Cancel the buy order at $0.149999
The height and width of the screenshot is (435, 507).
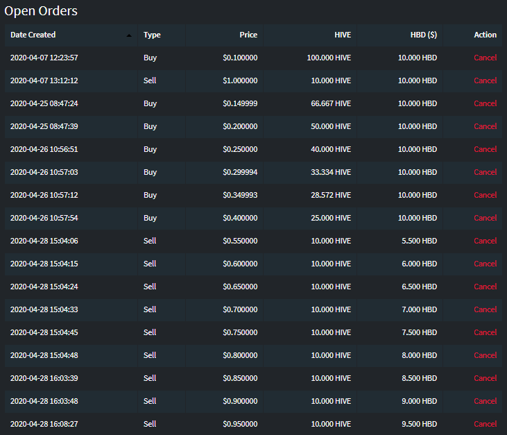(485, 103)
